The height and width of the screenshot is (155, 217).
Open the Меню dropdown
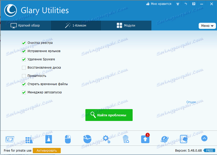tap(207, 26)
